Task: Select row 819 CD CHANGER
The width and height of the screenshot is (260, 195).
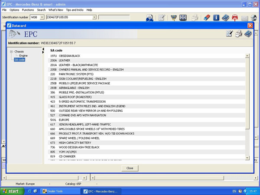Action: coord(146,156)
